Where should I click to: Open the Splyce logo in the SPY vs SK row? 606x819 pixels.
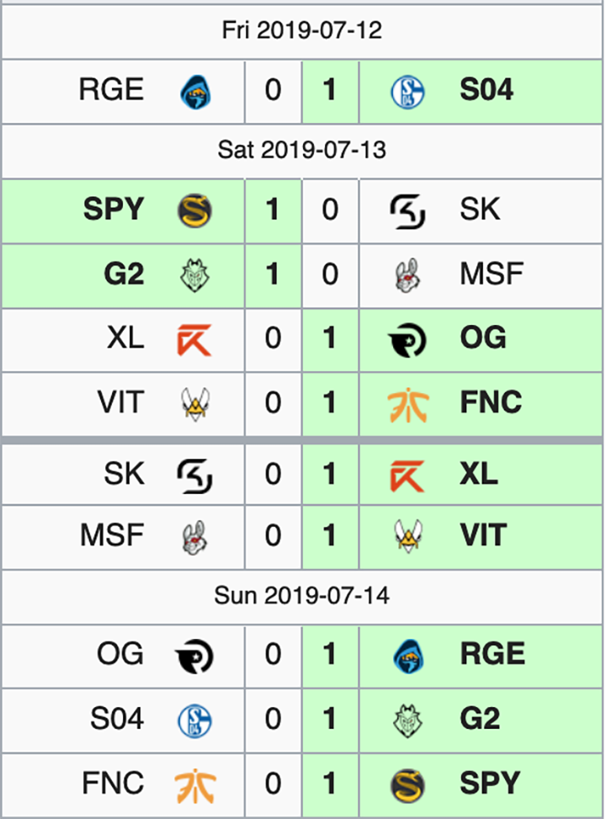click(195, 210)
